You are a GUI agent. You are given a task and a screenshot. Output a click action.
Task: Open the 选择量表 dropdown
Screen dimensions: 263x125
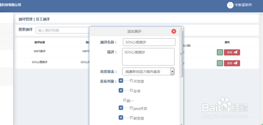tap(148, 72)
